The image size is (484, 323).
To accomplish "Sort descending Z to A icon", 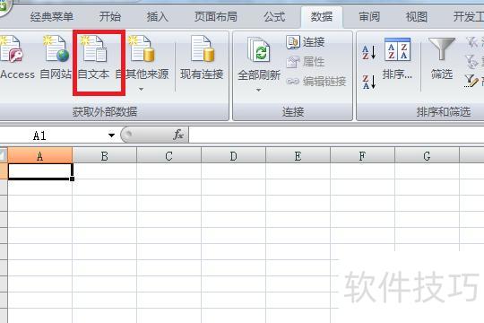I will tap(369, 82).
